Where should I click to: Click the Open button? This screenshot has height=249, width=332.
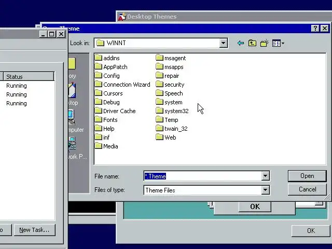point(307,176)
